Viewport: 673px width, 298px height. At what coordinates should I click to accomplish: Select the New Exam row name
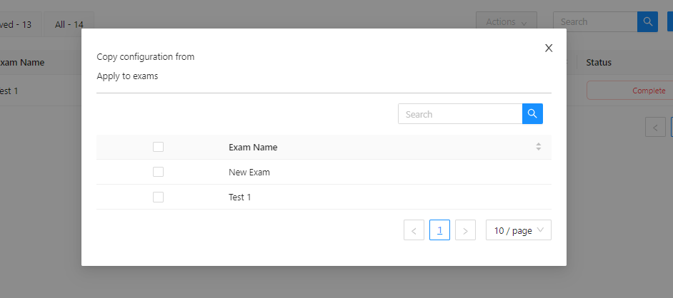click(249, 172)
